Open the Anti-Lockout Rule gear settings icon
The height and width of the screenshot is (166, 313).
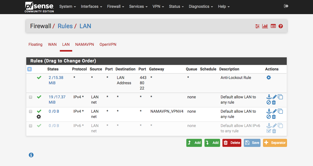[x=269, y=77]
